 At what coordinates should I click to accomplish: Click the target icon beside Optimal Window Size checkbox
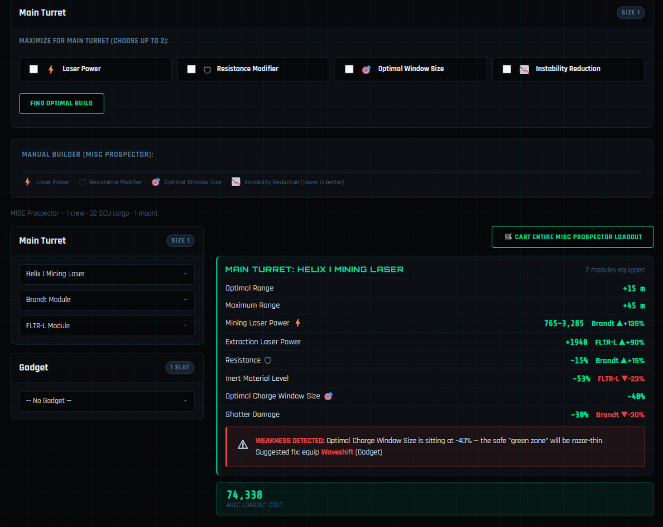point(366,69)
